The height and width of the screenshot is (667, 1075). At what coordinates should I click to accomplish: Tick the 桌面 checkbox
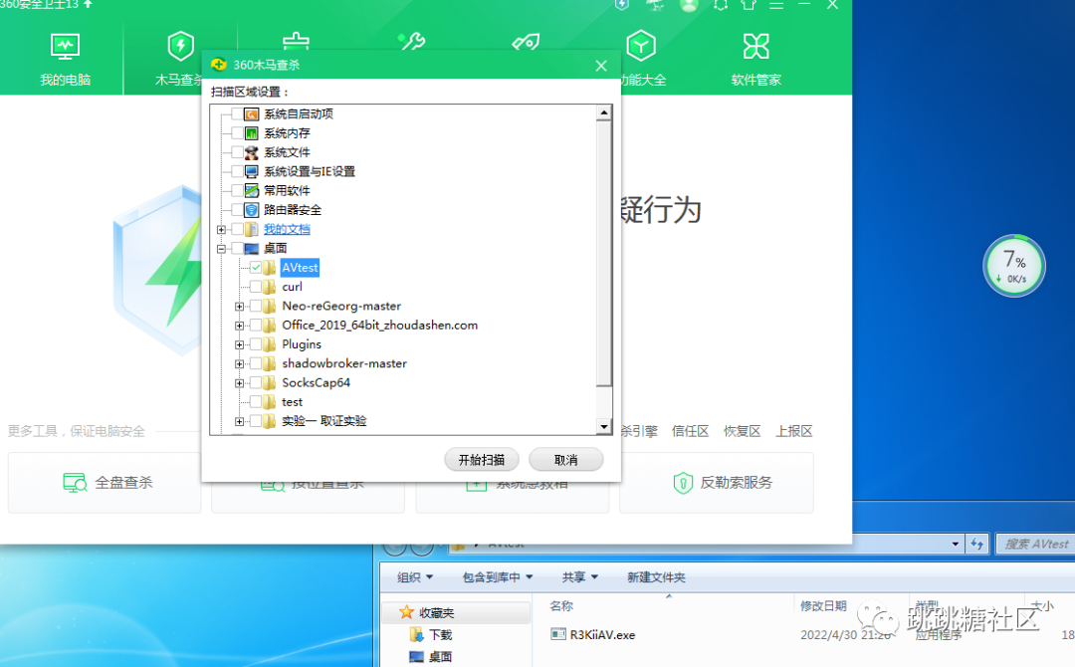(x=237, y=248)
